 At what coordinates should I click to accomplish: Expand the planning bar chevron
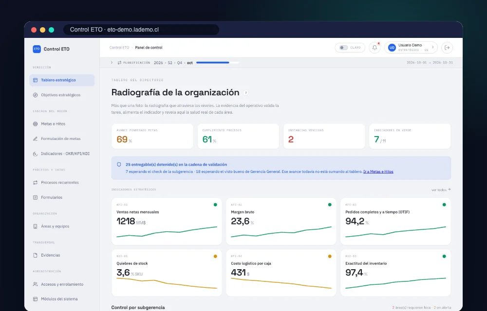[112, 63]
